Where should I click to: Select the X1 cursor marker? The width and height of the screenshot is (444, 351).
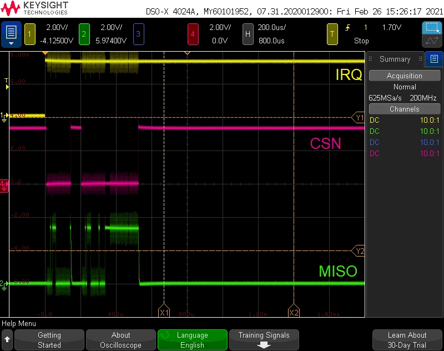164,311
